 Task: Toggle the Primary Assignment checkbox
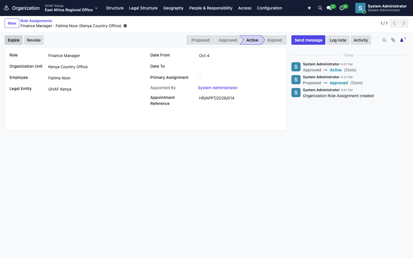pos(200,77)
